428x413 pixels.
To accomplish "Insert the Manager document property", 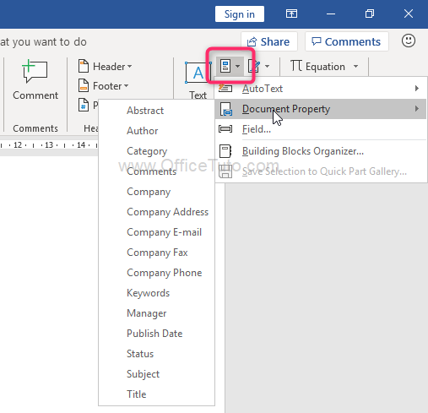I will tap(156, 313).
